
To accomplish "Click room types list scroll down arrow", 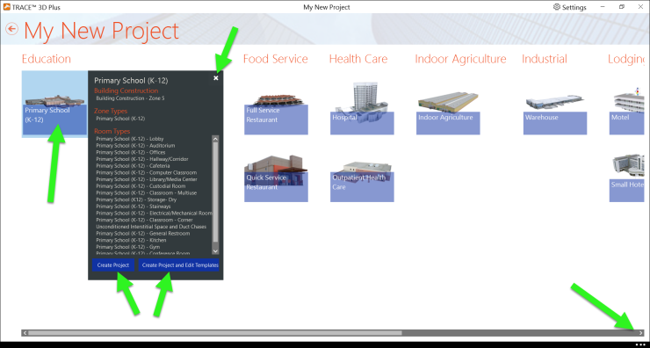I will pos(215,251).
